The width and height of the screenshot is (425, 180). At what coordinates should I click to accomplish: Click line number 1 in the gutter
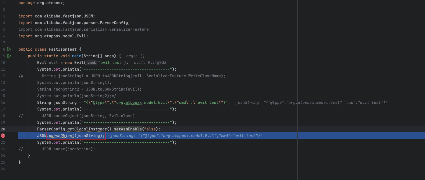4,3
